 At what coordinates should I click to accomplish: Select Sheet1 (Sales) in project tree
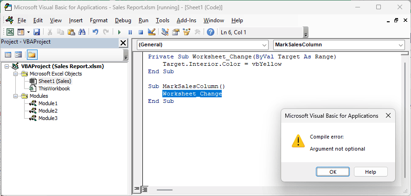55,81
